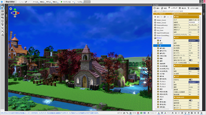Click the plus add icon in rendering list
The image size is (206, 115).
click(x=155, y=16)
